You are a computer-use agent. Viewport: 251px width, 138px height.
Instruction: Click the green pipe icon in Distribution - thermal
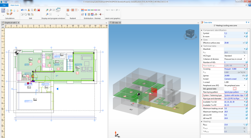(x=92, y=10)
